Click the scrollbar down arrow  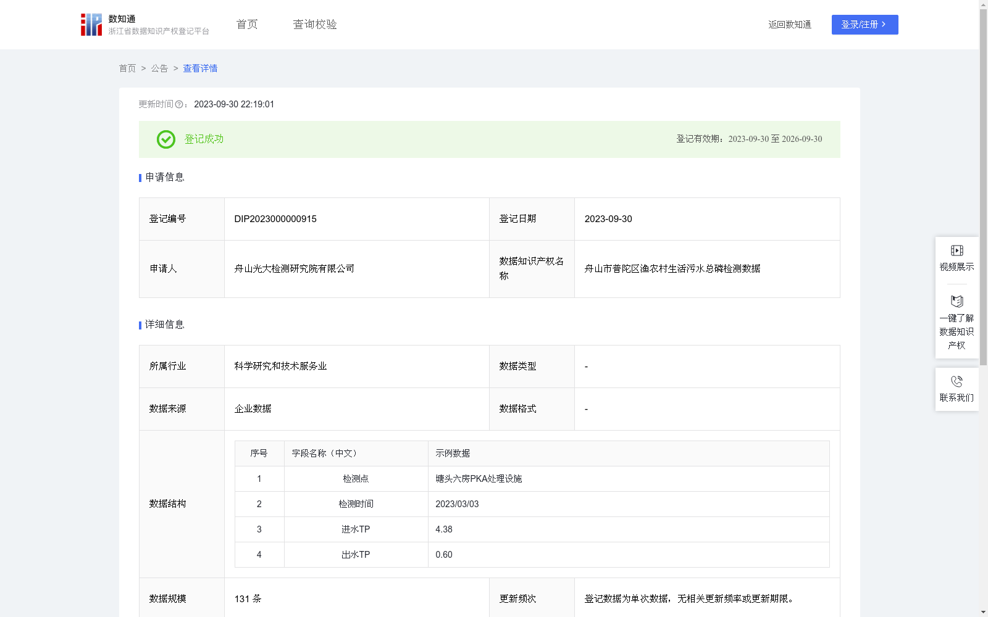[983, 612]
